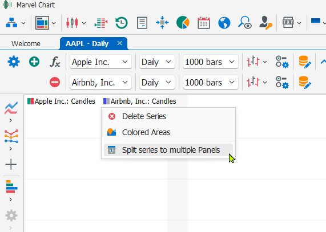Click the document page toolbar icon
This screenshot has height=232, width=326.
(142, 23)
